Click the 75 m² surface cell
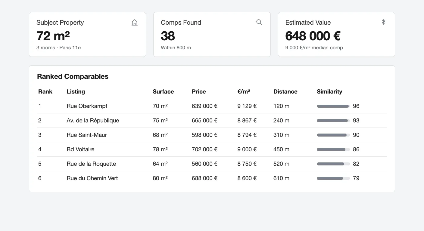The width and height of the screenshot is (424, 231). point(160,121)
